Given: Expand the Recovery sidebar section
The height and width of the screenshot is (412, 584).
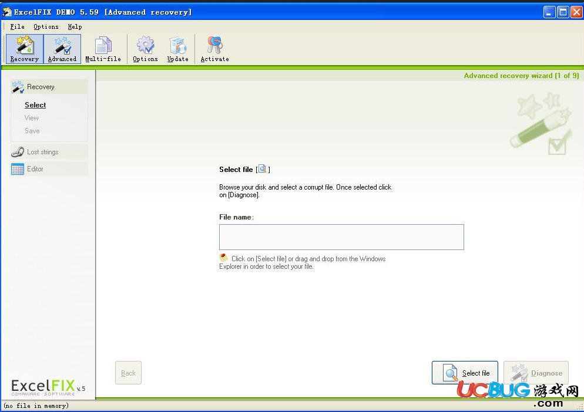Looking at the screenshot, I should tap(49, 87).
